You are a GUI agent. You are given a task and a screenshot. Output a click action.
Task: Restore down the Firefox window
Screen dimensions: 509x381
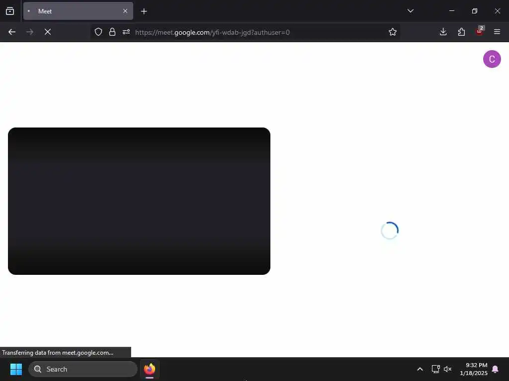474,11
